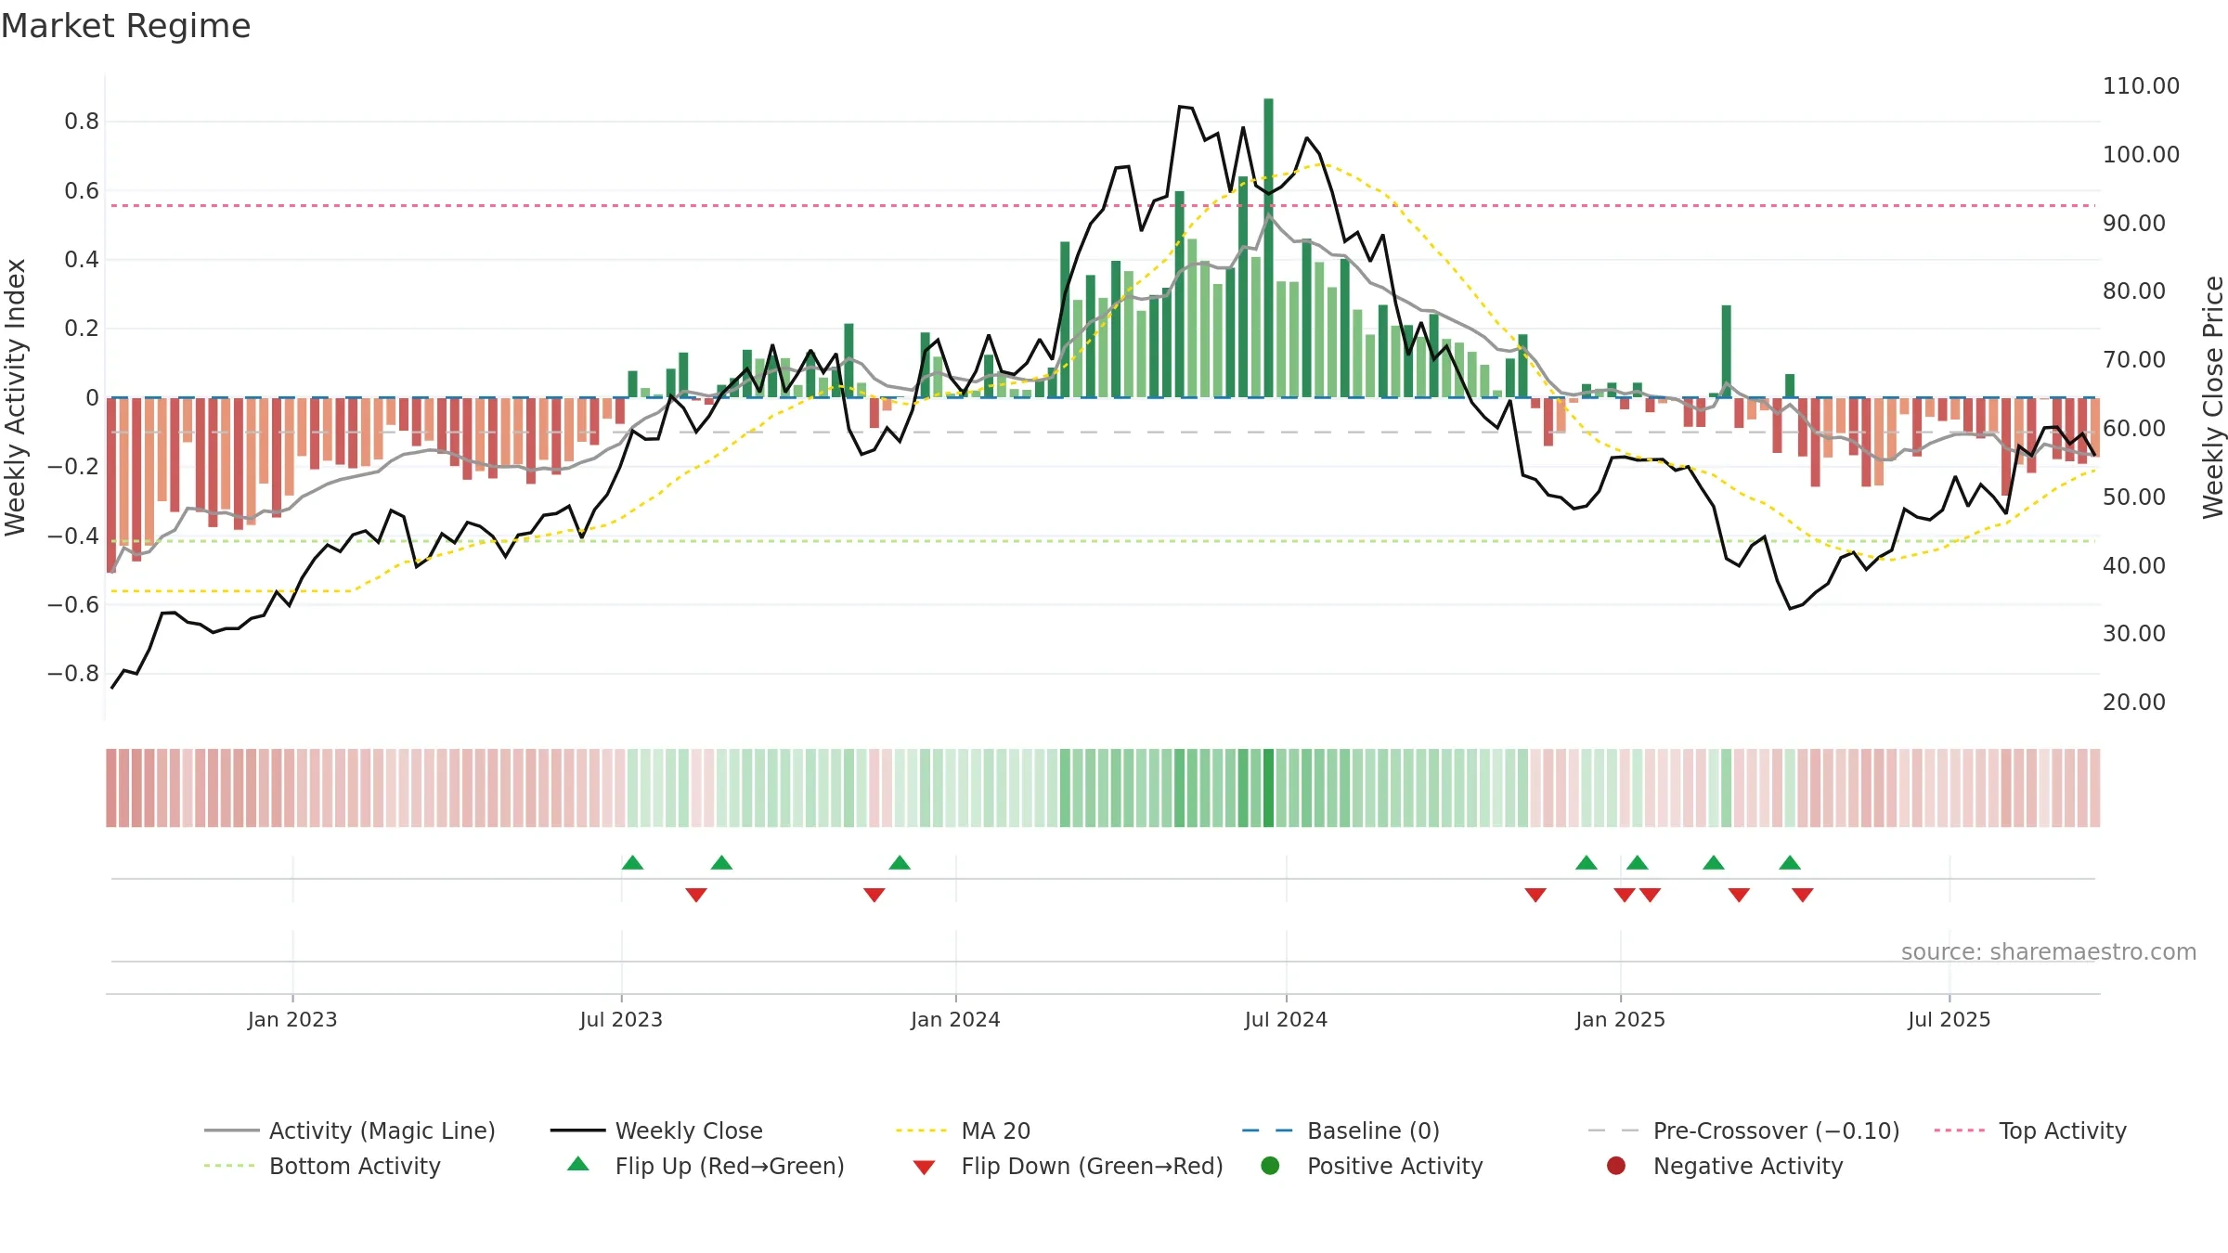Click the Jul 2025 x-axis label
The height and width of the screenshot is (1253, 2228).
click(x=1949, y=1019)
